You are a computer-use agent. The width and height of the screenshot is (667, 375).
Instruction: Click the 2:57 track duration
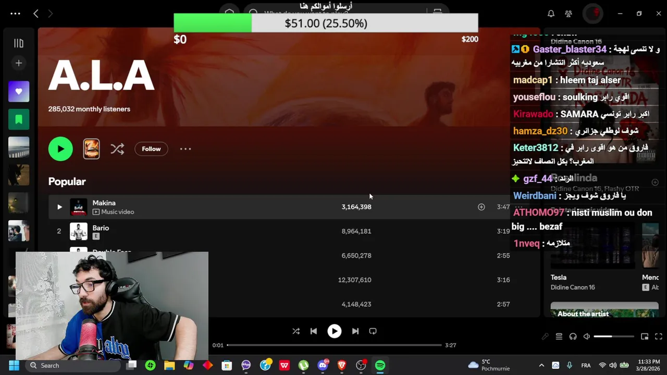pos(503,304)
